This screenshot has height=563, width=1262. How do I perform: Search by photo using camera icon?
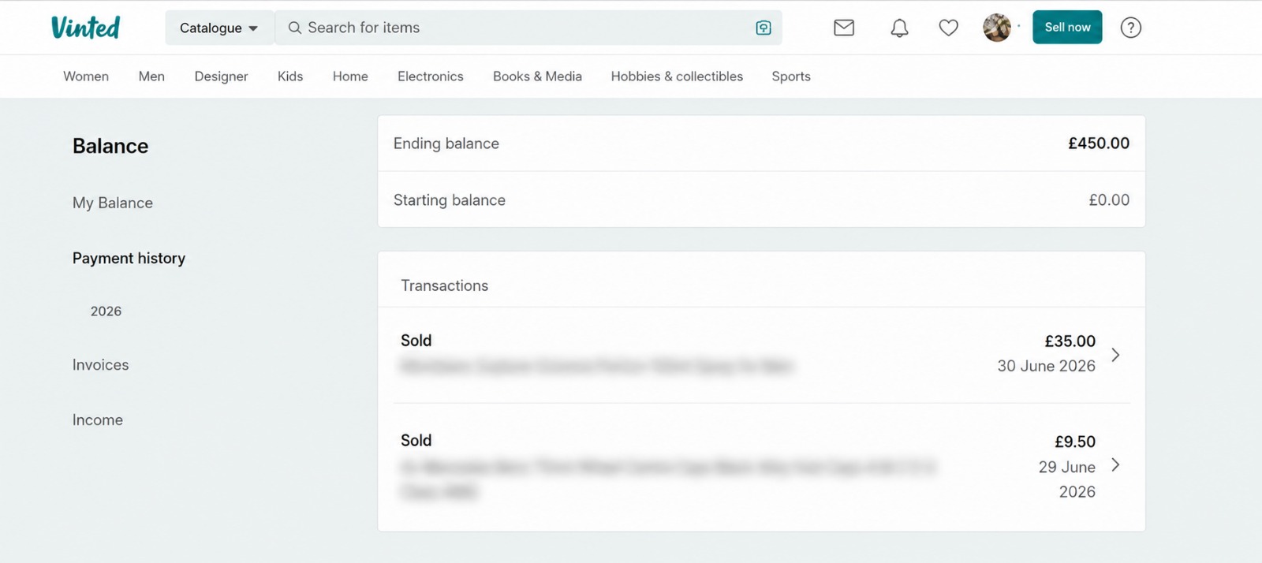(764, 28)
